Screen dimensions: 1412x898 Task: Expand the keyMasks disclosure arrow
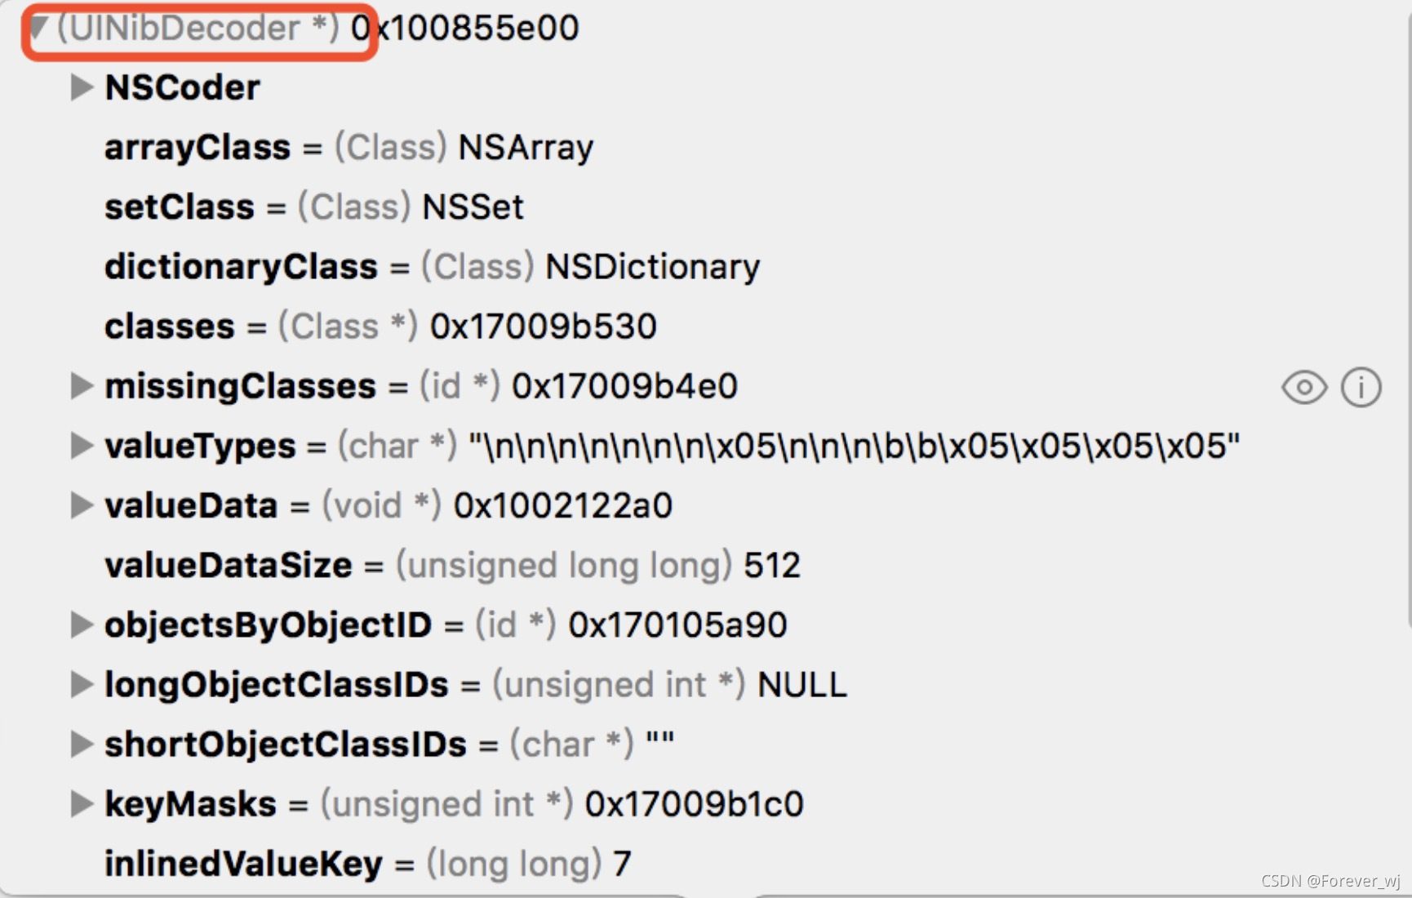tap(81, 804)
